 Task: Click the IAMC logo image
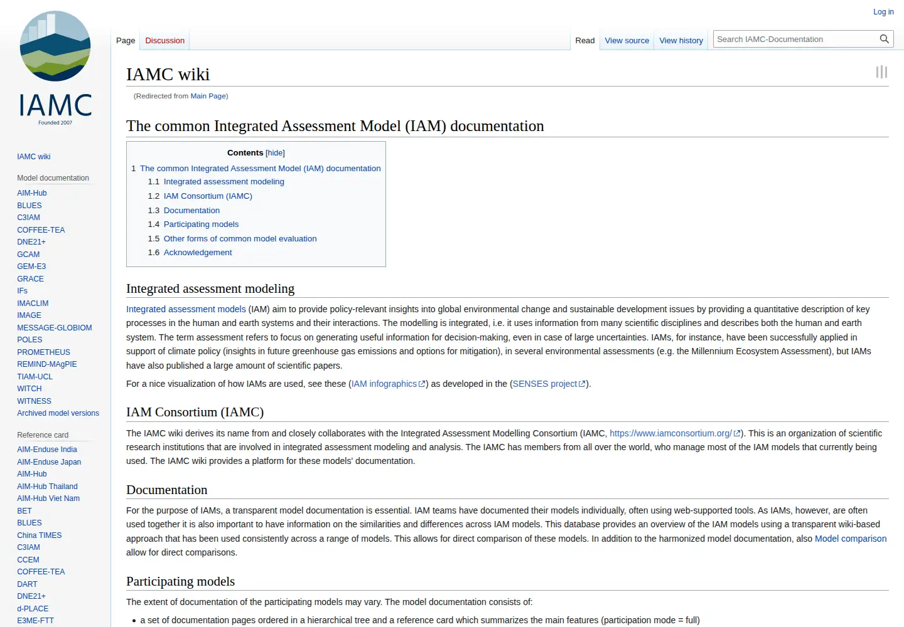tap(55, 68)
